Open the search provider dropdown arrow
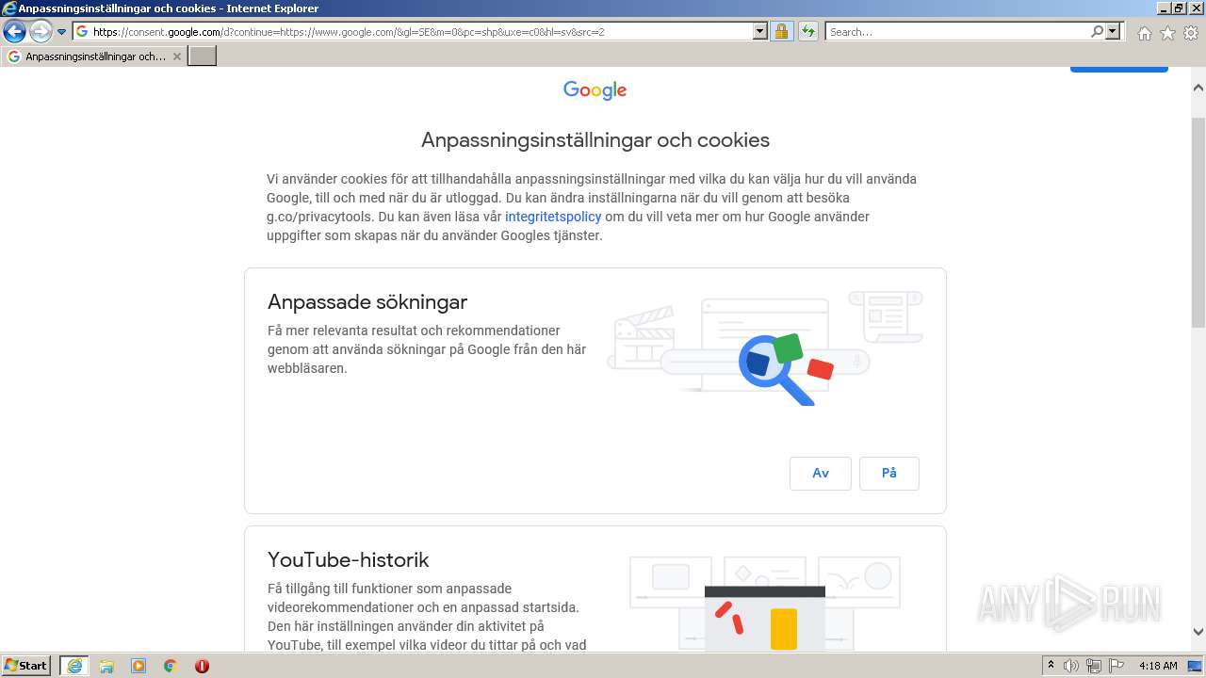This screenshot has height=678, width=1206. pos(1114,31)
